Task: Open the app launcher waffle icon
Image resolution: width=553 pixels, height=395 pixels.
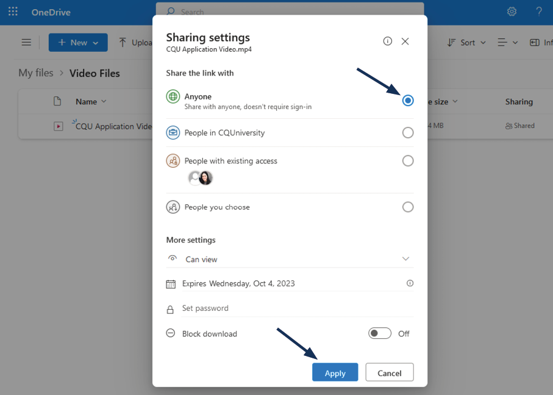Action: click(13, 12)
